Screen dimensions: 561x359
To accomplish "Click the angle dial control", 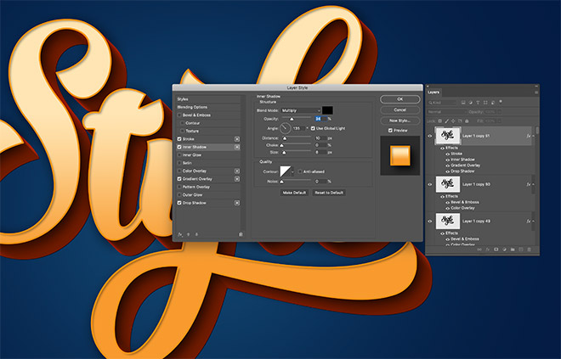I will click(x=286, y=127).
